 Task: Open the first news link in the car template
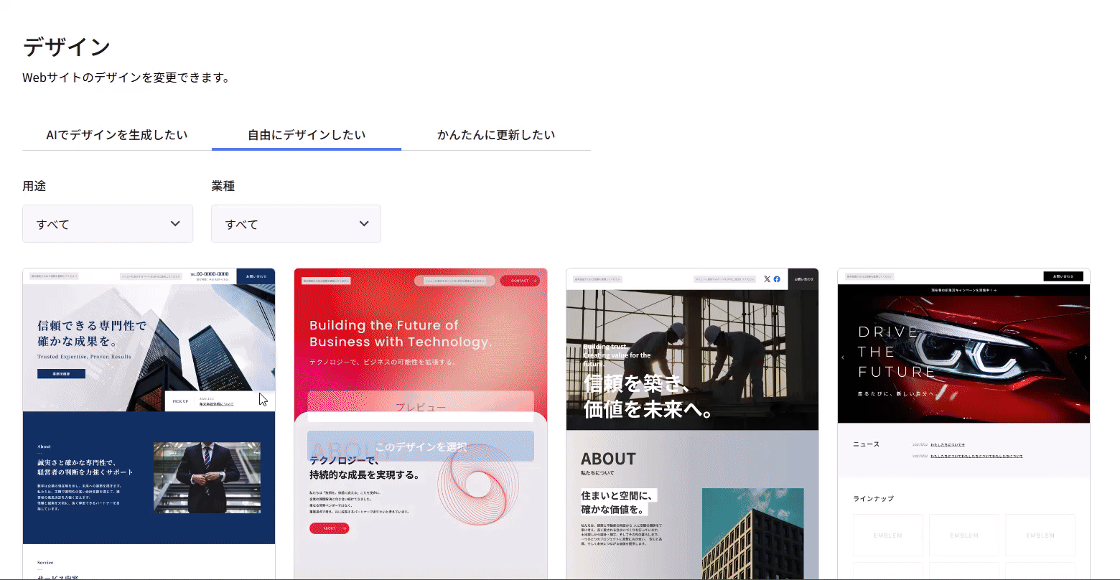pyautogui.click(x=947, y=445)
